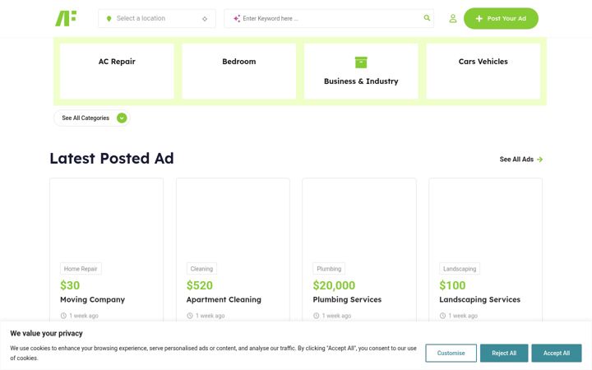
Task: Select the Home Repair tag
Action: pos(81,269)
